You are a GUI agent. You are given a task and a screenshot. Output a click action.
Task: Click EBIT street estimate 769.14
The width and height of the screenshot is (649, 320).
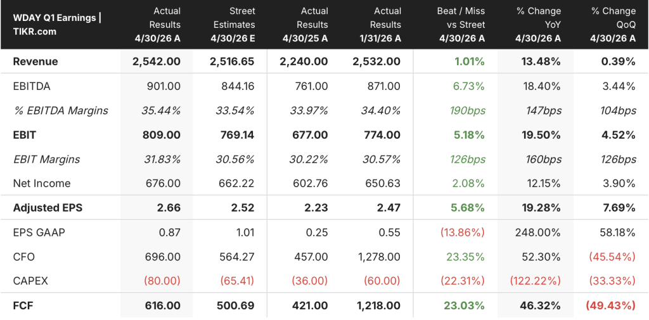point(237,135)
